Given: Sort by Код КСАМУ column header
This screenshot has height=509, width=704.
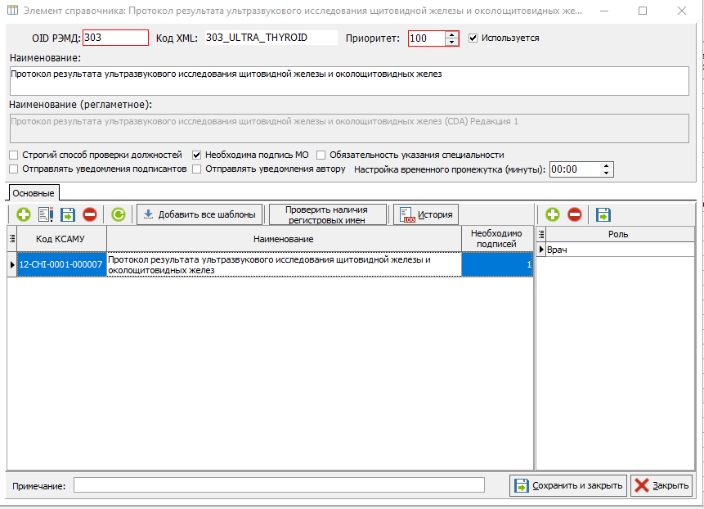Looking at the screenshot, I should [x=61, y=239].
